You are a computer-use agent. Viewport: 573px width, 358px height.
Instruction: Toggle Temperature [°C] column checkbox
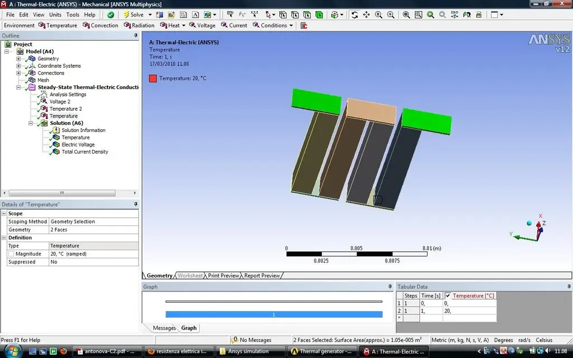pyautogui.click(x=448, y=295)
